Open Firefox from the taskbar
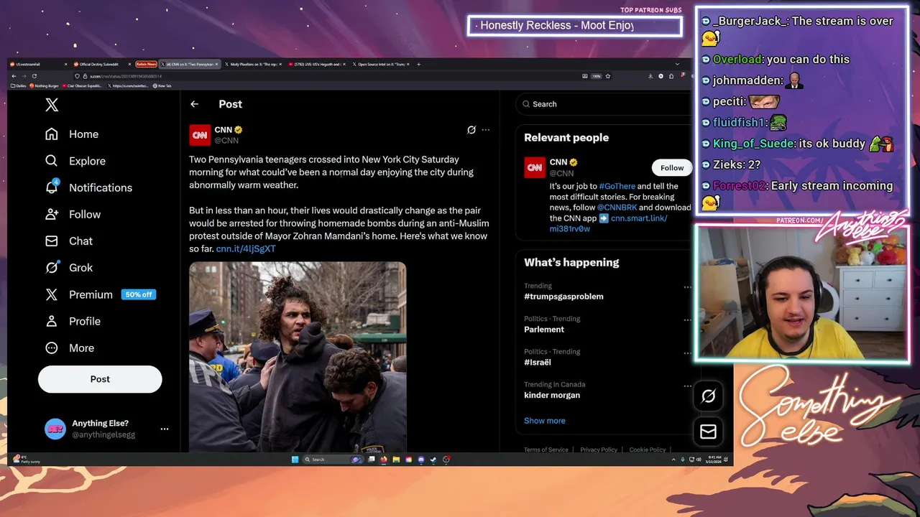Viewport: 920px width, 517px height. [x=384, y=460]
